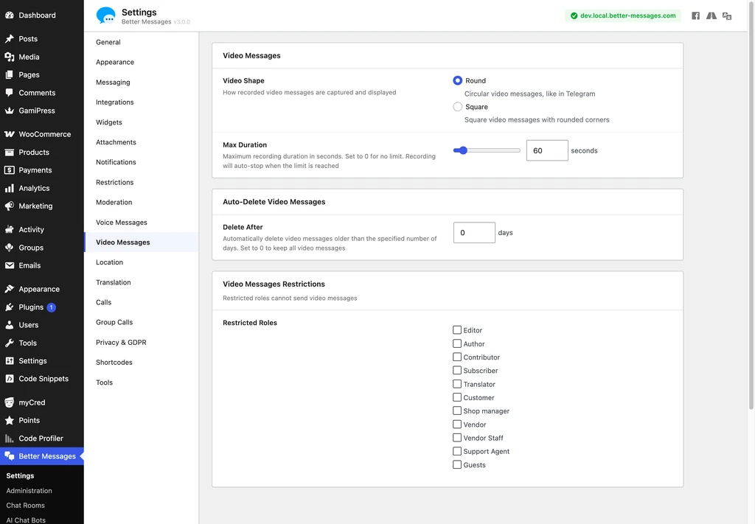Open Administration under Better Messages
The height and width of the screenshot is (524, 755).
tap(29, 490)
